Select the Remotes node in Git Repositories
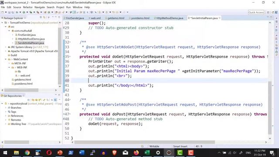Viewport: 279px width, 157px height. pos(16,120)
